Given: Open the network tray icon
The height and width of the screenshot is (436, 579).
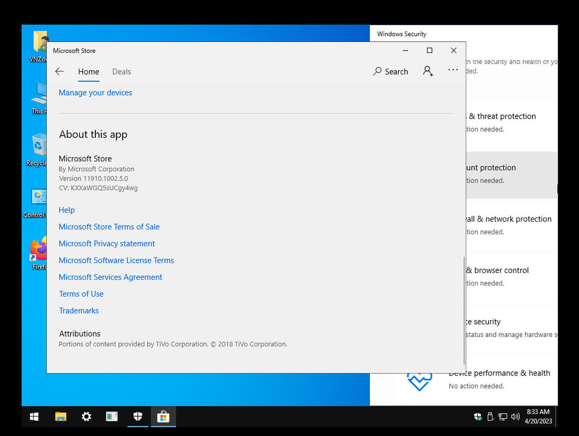Looking at the screenshot, I should pyautogui.click(x=503, y=417).
